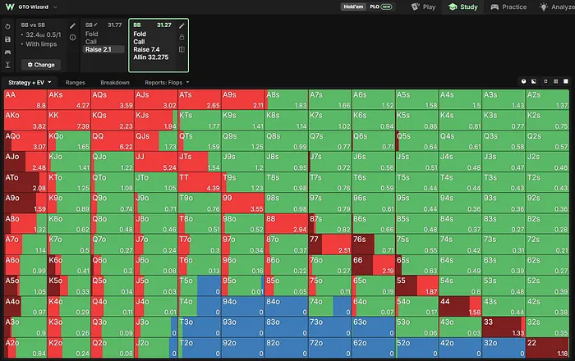Open the GTO Wizard dropdown chevron
The height and width of the screenshot is (361, 575).
tap(55, 7)
